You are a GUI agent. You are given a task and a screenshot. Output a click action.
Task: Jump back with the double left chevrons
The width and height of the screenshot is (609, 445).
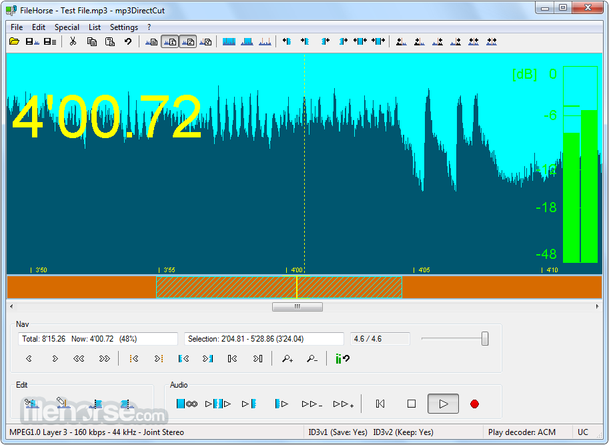pyautogui.click(x=79, y=359)
